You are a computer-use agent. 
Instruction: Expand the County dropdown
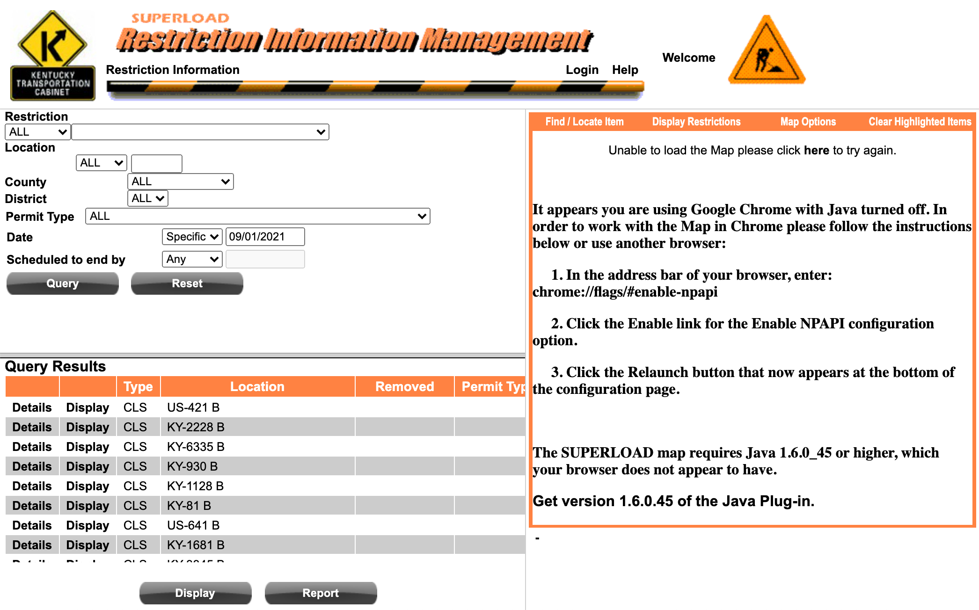181,182
